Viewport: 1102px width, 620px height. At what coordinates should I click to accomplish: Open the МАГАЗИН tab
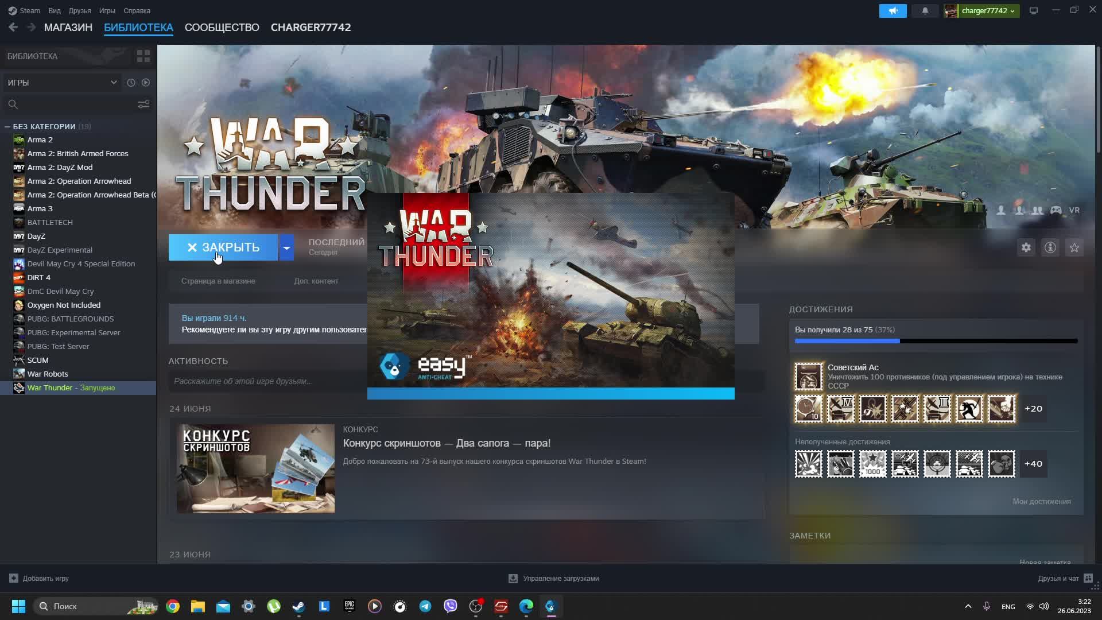(x=68, y=28)
